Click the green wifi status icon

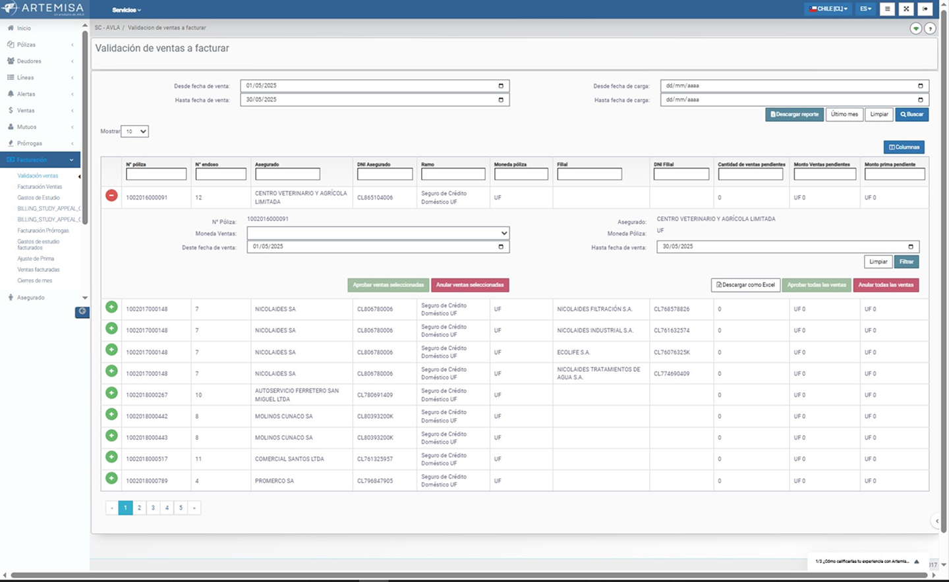click(915, 28)
